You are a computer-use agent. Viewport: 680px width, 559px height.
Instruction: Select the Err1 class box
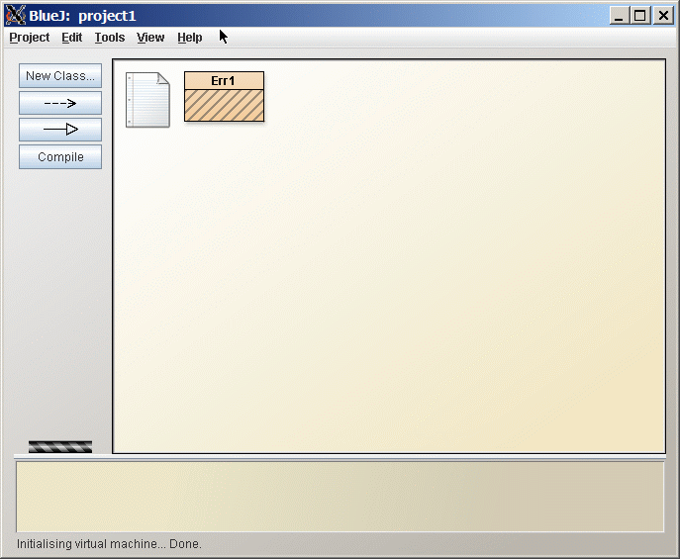click(x=224, y=97)
